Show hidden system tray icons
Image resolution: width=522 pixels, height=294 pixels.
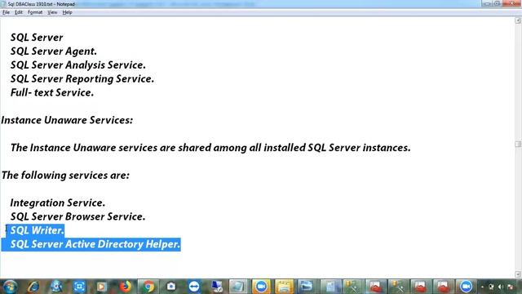coord(482,287)
